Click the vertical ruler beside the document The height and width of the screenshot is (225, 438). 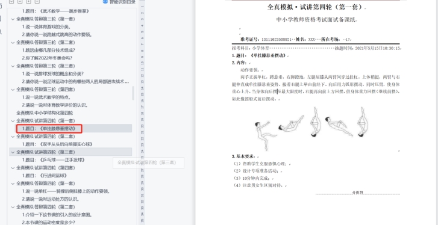[142, 111]
